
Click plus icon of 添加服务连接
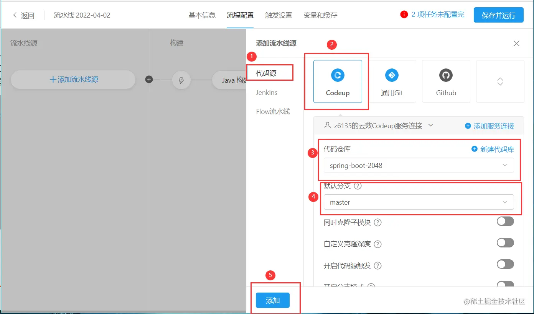click(x=468, y=126)
